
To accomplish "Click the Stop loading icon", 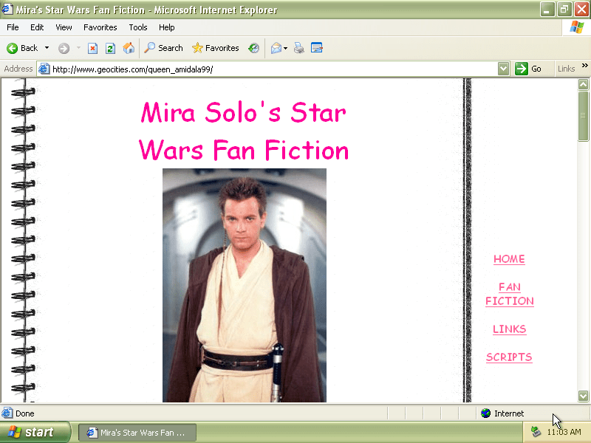I will coord(93,48).
